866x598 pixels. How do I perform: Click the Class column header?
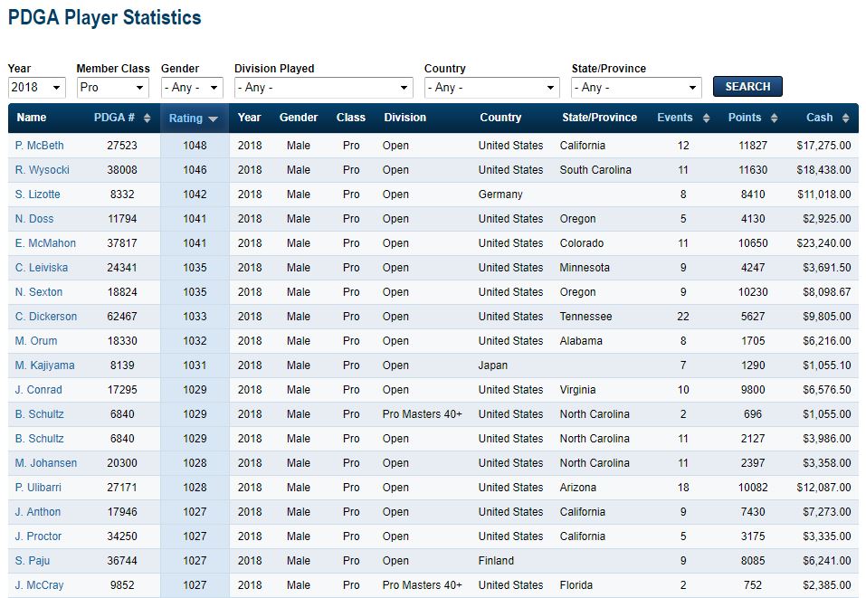[351, 118]
